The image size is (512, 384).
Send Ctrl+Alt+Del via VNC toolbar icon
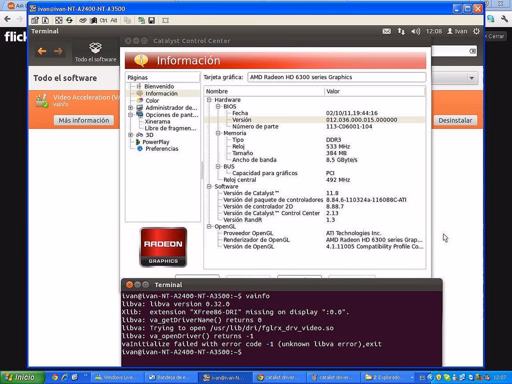pyautogui.click(x=83, y=20)
